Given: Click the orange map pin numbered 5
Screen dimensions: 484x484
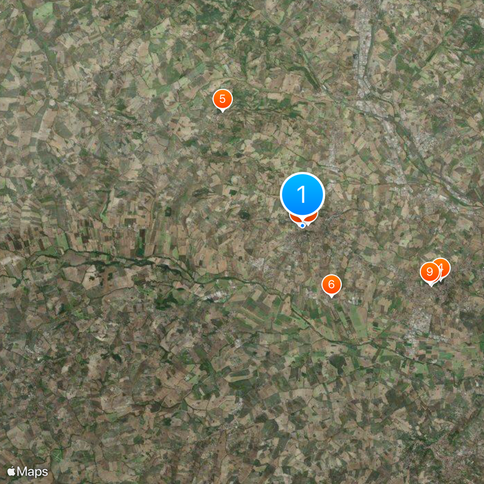Looking at the screenshot, I should point(222,99).
